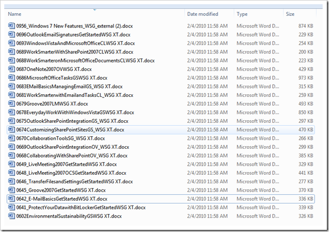Viewport: 329px width, 232px height.
Task: Click Word icon of 0602EnvironmentalSustainability file
Action: coord(11,216)
